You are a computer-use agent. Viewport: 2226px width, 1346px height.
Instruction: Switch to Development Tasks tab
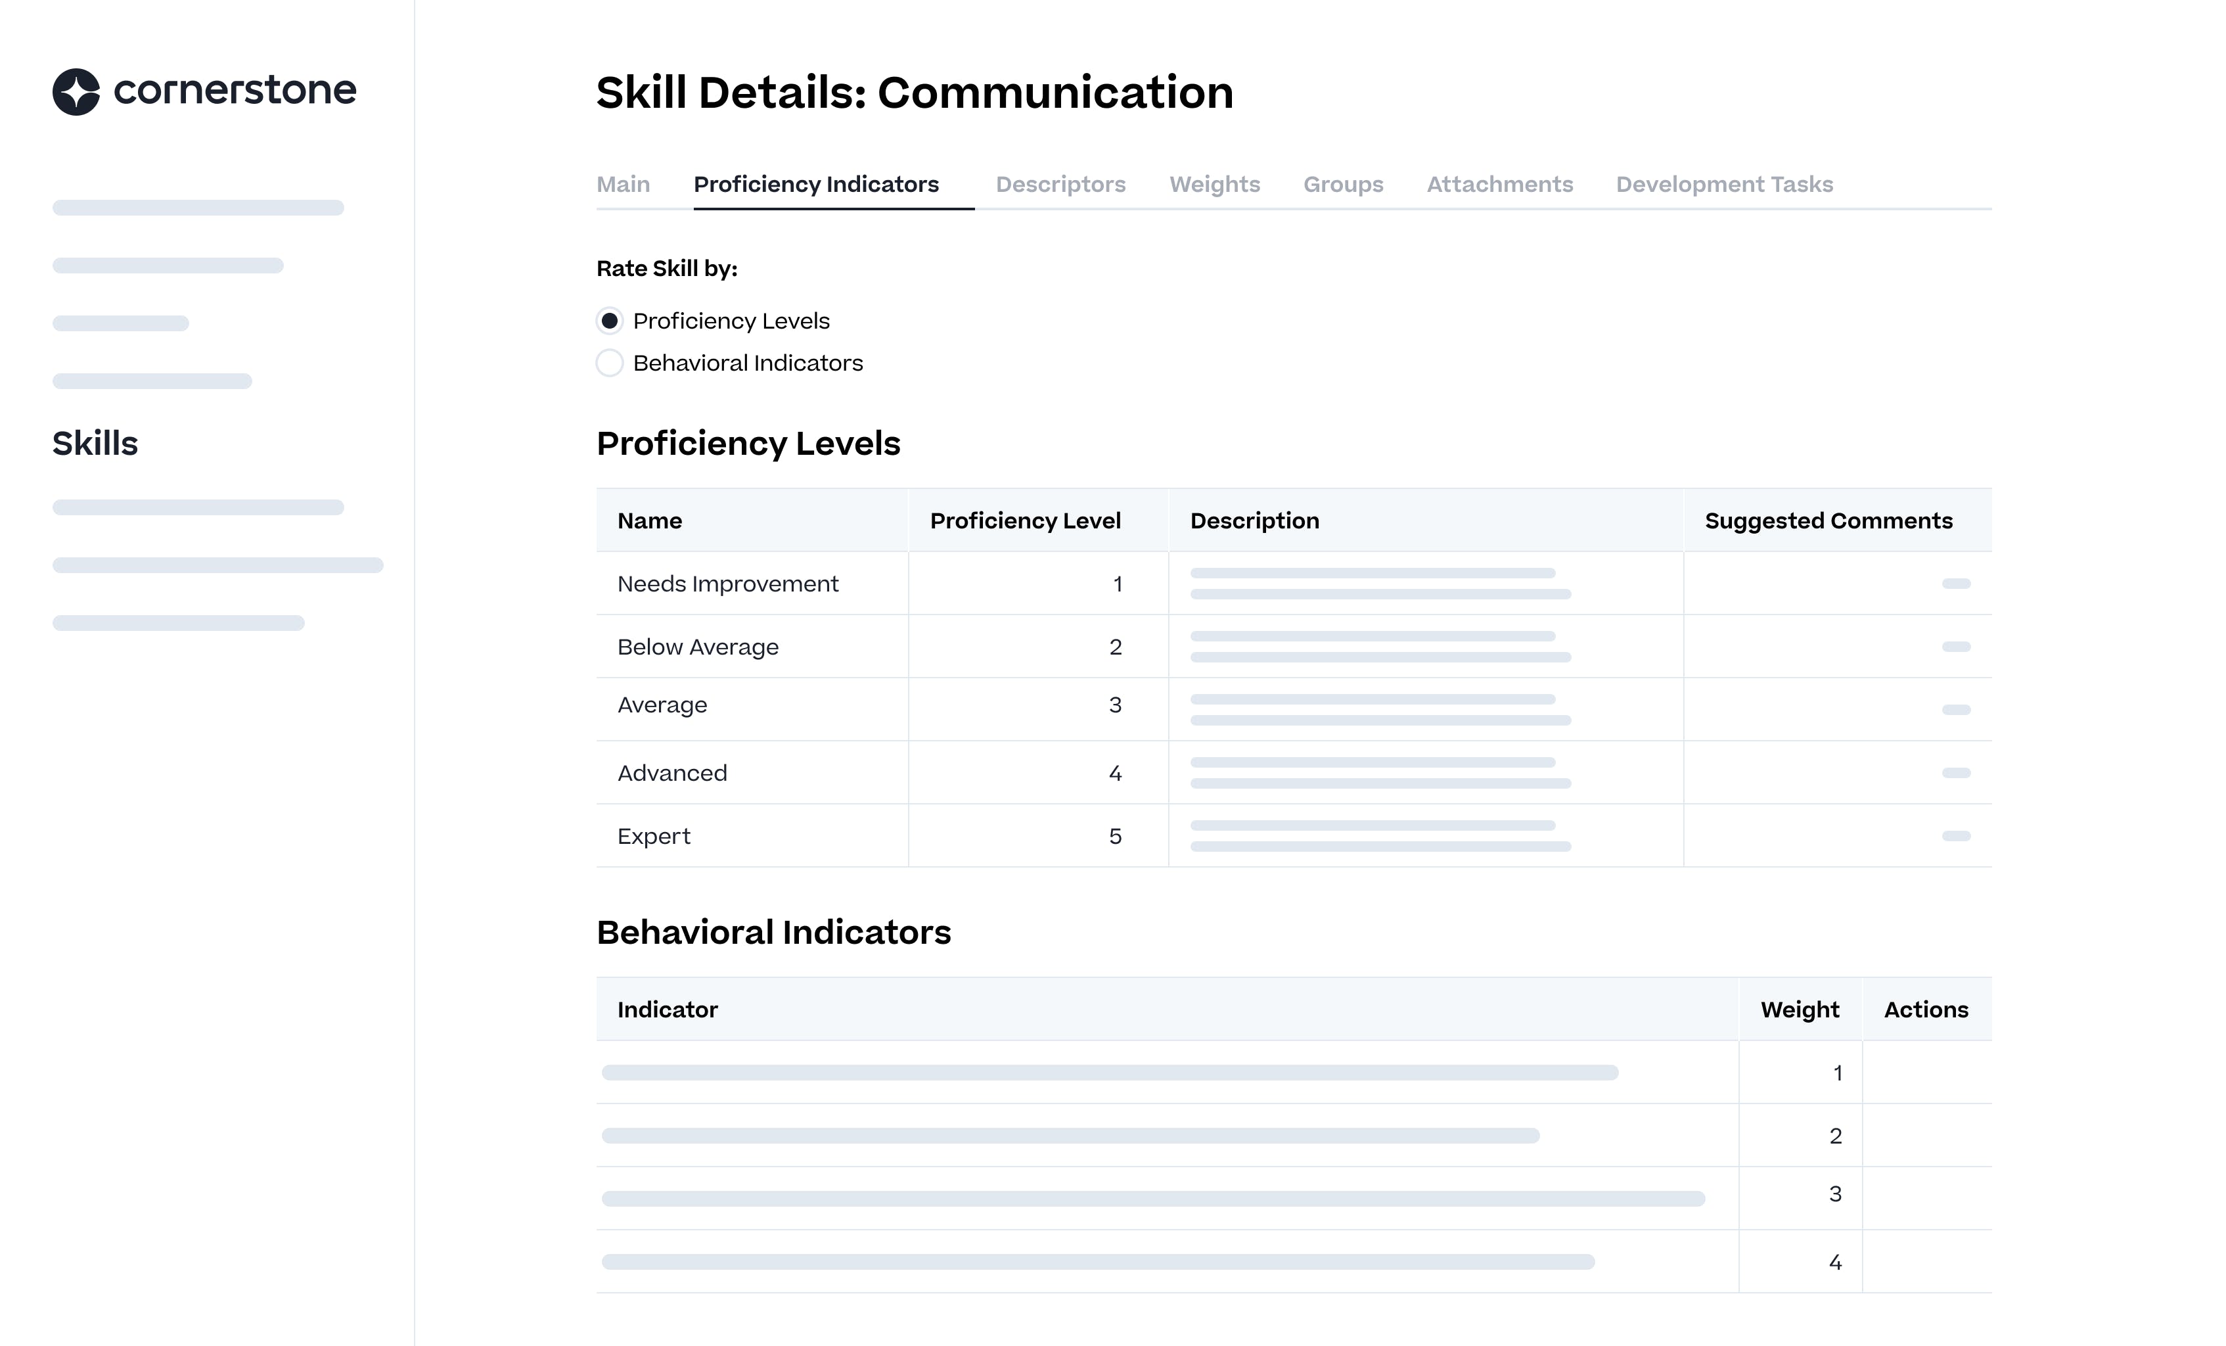point(1724,185)
